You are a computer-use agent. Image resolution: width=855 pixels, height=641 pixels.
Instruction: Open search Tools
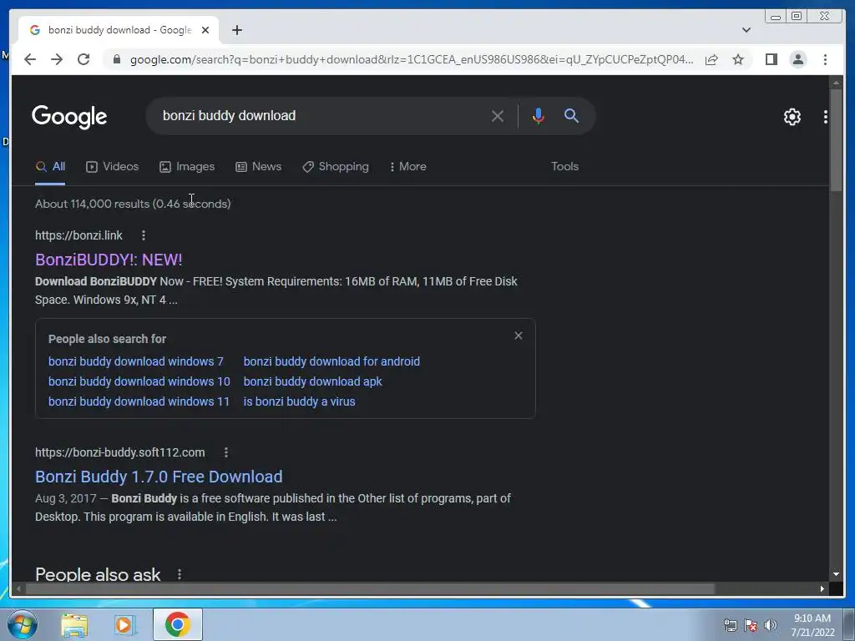564,166
